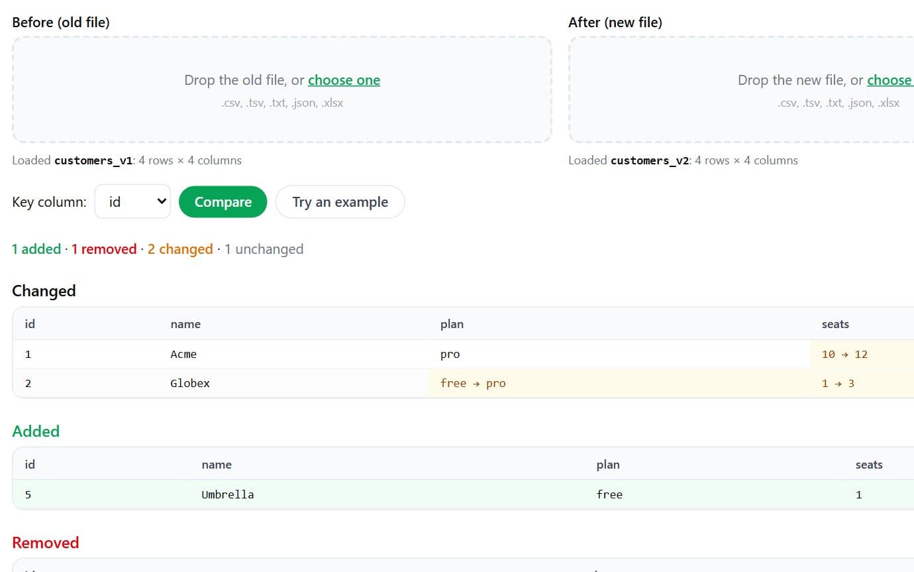Click the "Before (old file)" label
This screenshot has height=572, width=914.
61,23
